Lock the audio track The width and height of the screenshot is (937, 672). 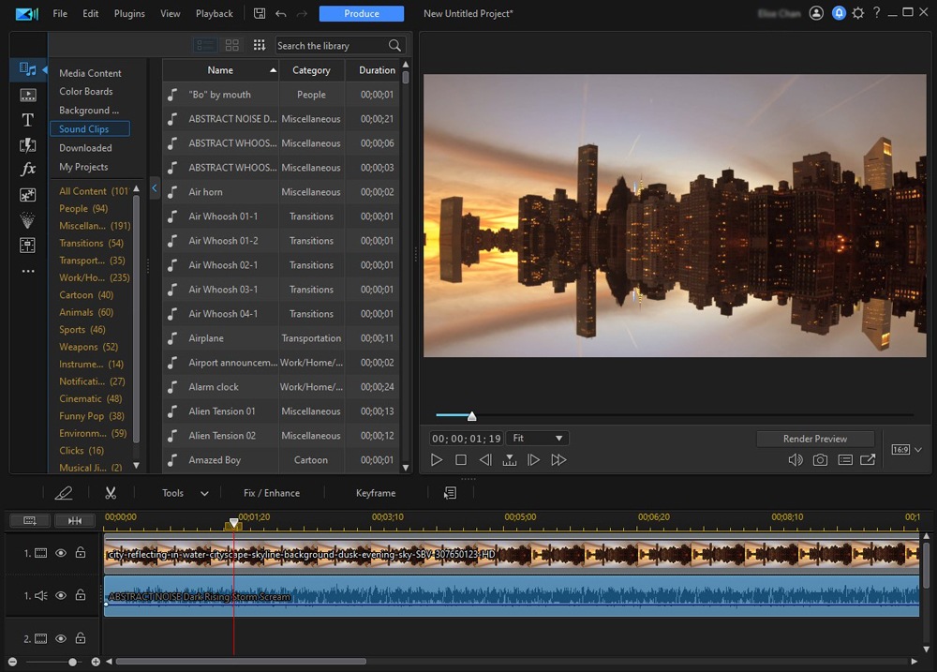81,595
